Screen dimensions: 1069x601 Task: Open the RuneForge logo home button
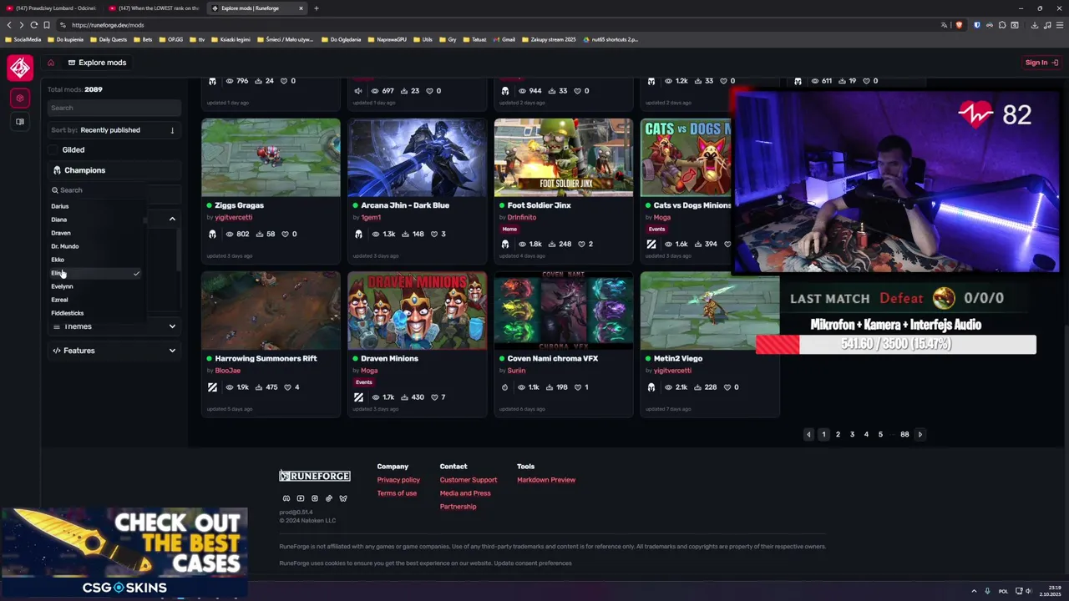pos(20,68)
